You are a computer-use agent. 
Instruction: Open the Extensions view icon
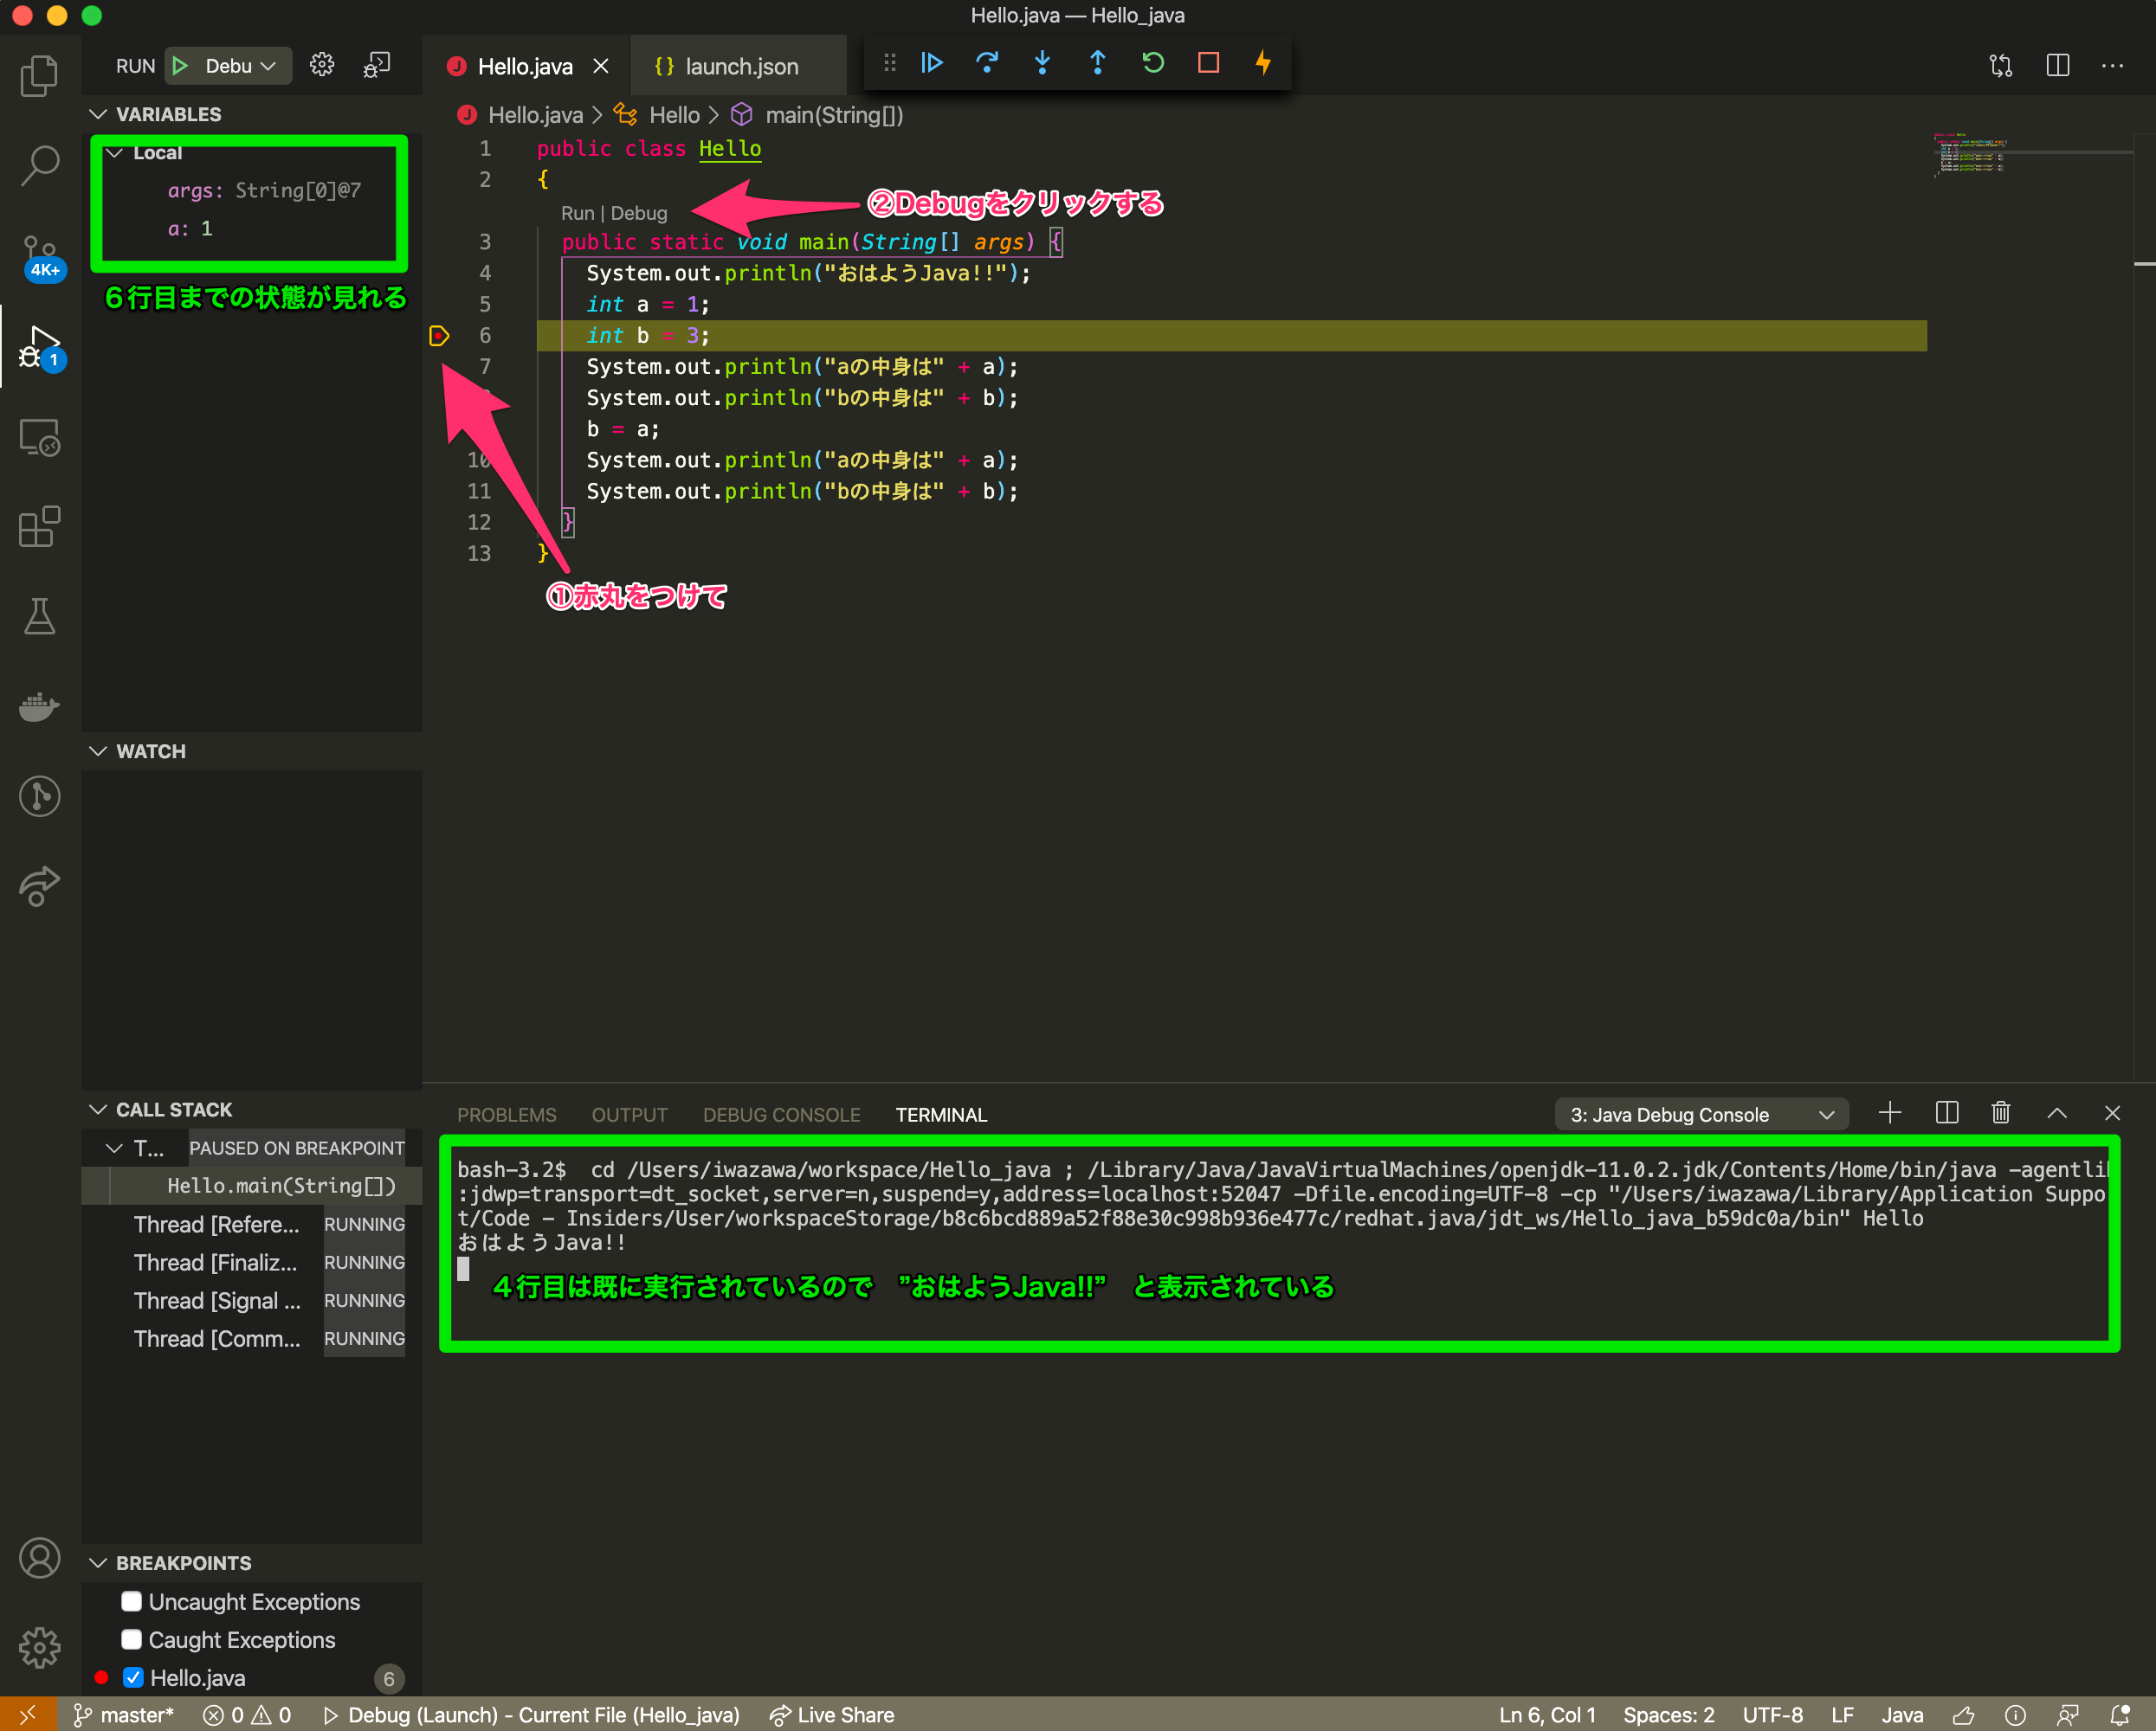39,525
